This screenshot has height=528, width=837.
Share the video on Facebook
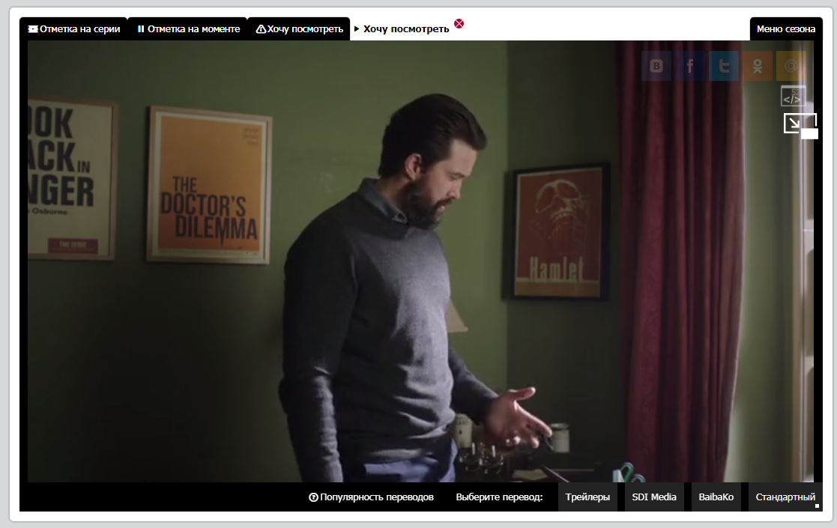pyautogui.click(x=689, y=66)
